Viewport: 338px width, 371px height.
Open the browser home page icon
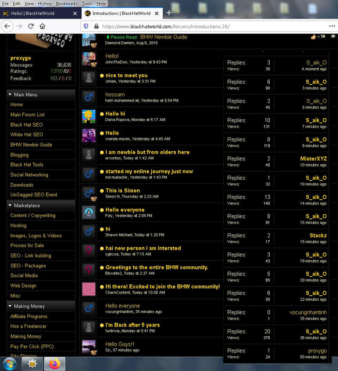[42, 26]
